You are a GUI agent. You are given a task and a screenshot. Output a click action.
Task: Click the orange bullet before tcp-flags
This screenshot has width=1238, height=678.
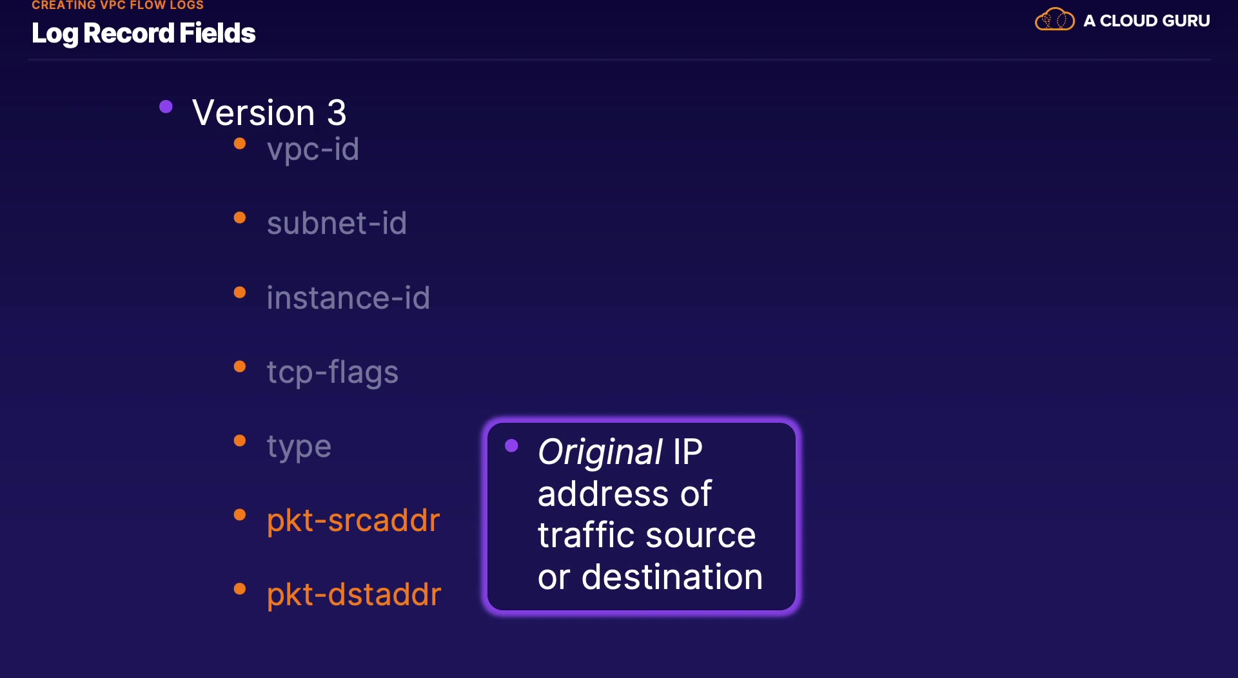coord(240,367)
